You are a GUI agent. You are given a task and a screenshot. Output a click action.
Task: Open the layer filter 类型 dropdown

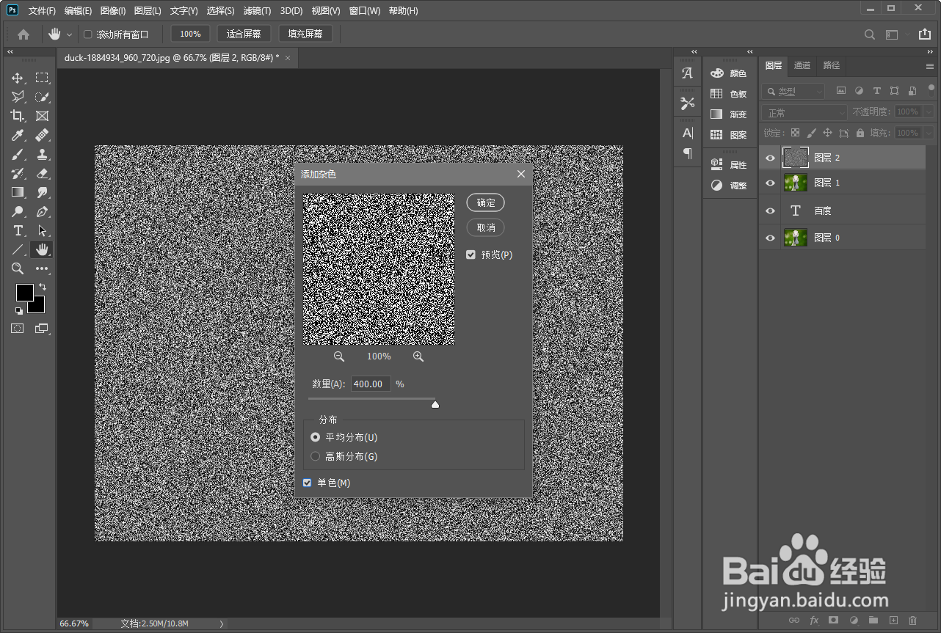[793, 92]
